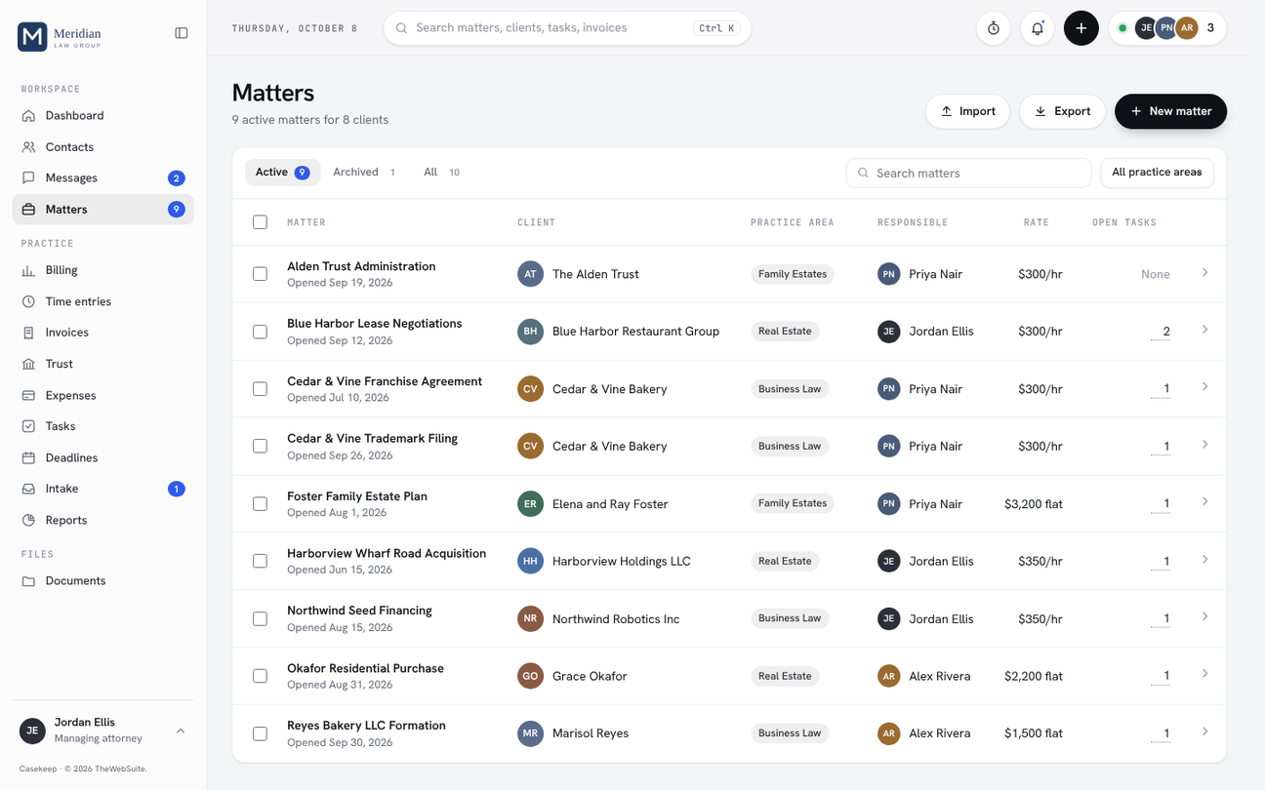
Task: Open the All practice areas filter
Action: click(1157, 173)
